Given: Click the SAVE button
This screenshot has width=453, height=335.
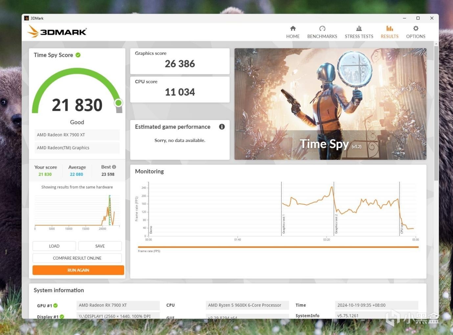Looking at the screenshot, I should 100,246.
